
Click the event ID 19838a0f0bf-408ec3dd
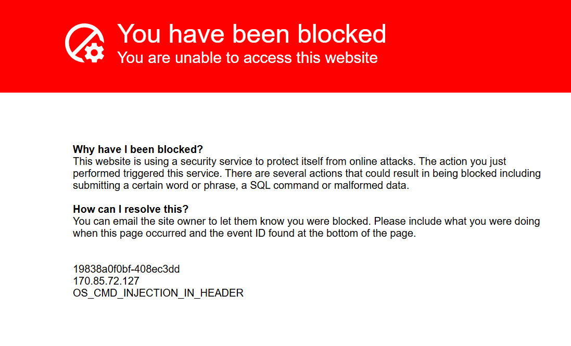[x=126, y=269]
